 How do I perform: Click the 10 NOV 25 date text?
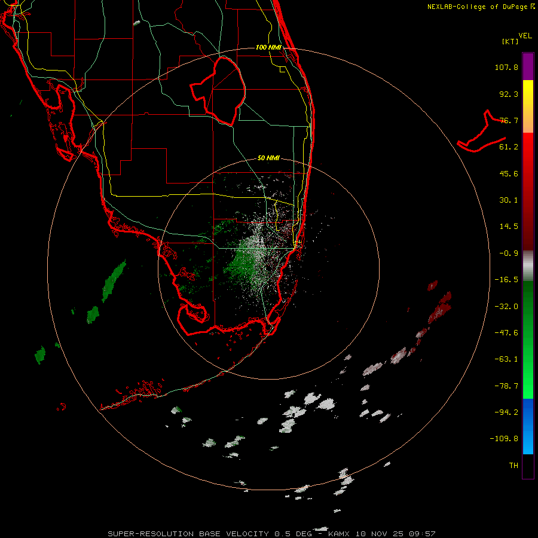pos(381,534)
